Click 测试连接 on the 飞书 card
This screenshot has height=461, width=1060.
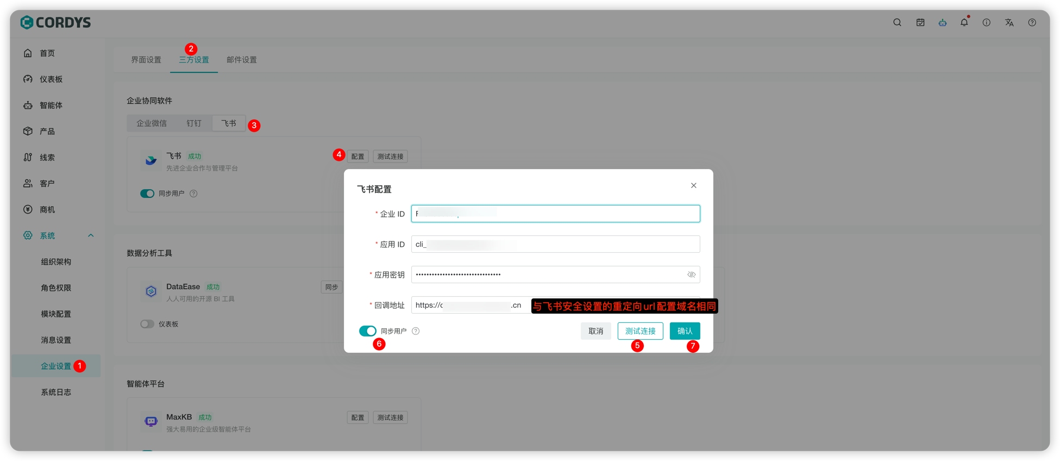[x=391, y=157]
